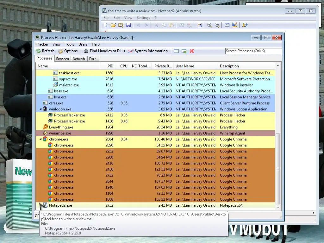
Task: Open the Hacker menu
Action: click(x=42, y=44)
